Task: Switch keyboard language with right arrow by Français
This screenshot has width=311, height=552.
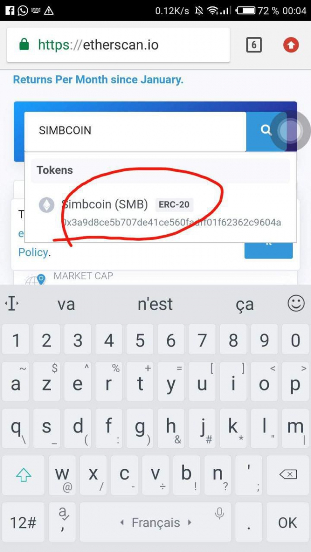Action: [x=189, y=523]
